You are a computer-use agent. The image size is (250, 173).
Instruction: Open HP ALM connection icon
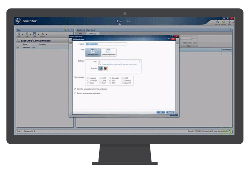pos(218,22)
